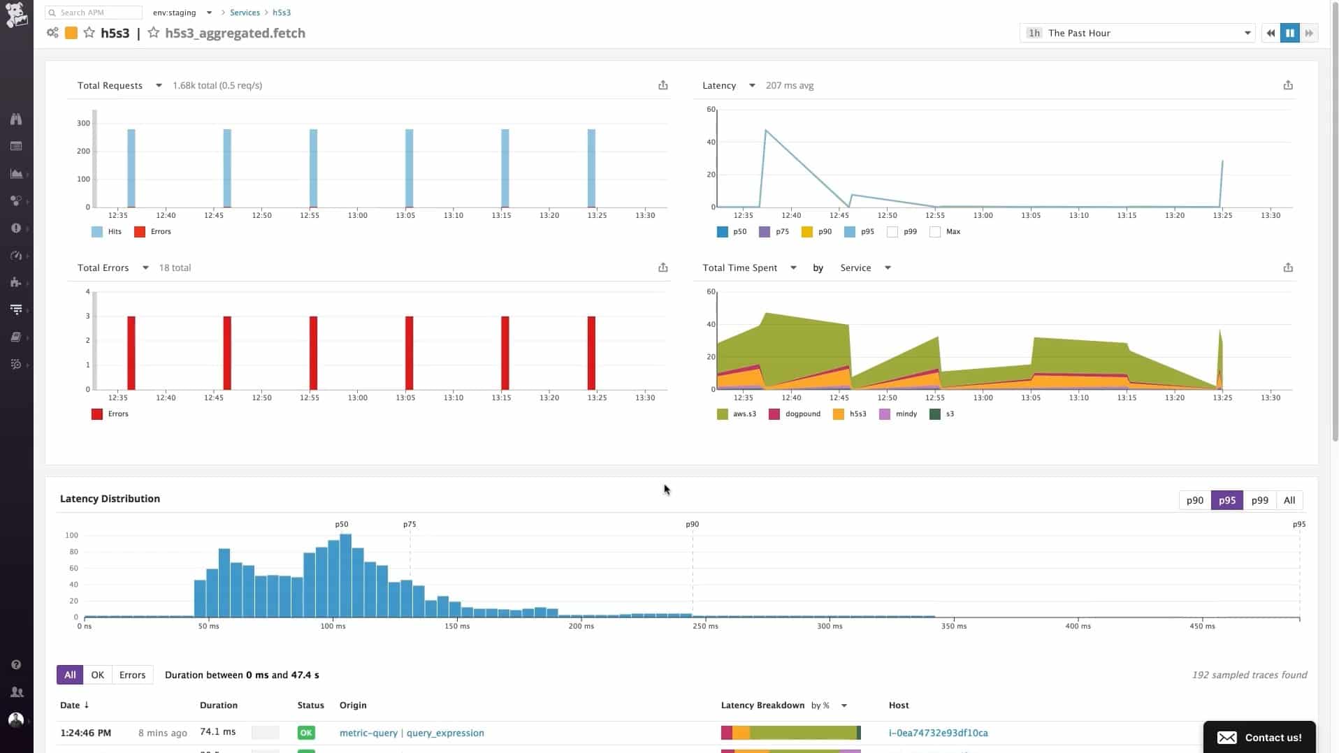Export the Latency graph

click(1289, 85)
